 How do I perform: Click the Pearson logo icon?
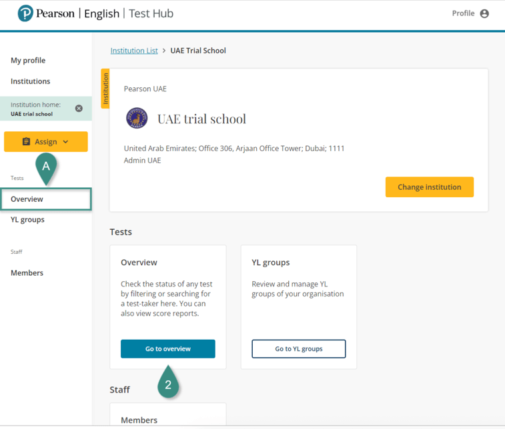(x=25, y=13)
